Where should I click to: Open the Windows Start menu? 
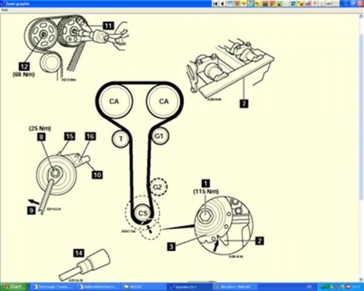coord(12,286)
